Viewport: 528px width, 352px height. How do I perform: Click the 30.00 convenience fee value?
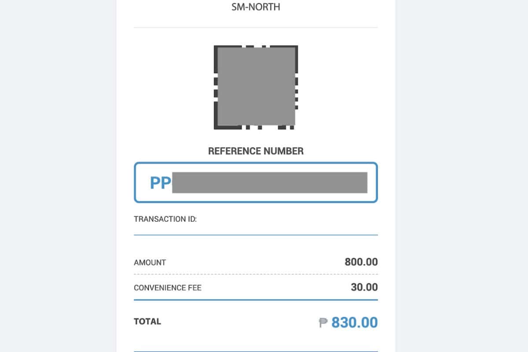tap(364, 287)
